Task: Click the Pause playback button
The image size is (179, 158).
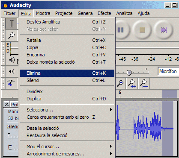Action: coord(121,30)
